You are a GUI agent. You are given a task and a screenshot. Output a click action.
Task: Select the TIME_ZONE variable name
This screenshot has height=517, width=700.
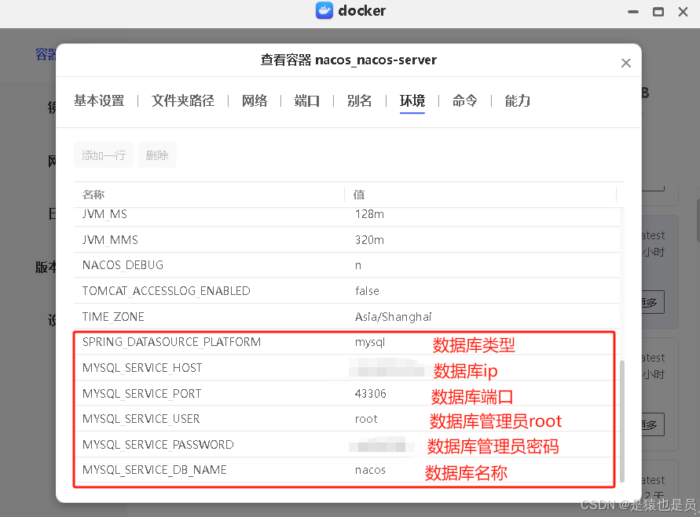113,317
